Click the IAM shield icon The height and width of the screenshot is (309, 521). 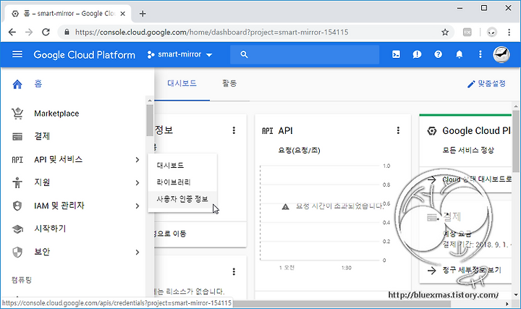17,206
